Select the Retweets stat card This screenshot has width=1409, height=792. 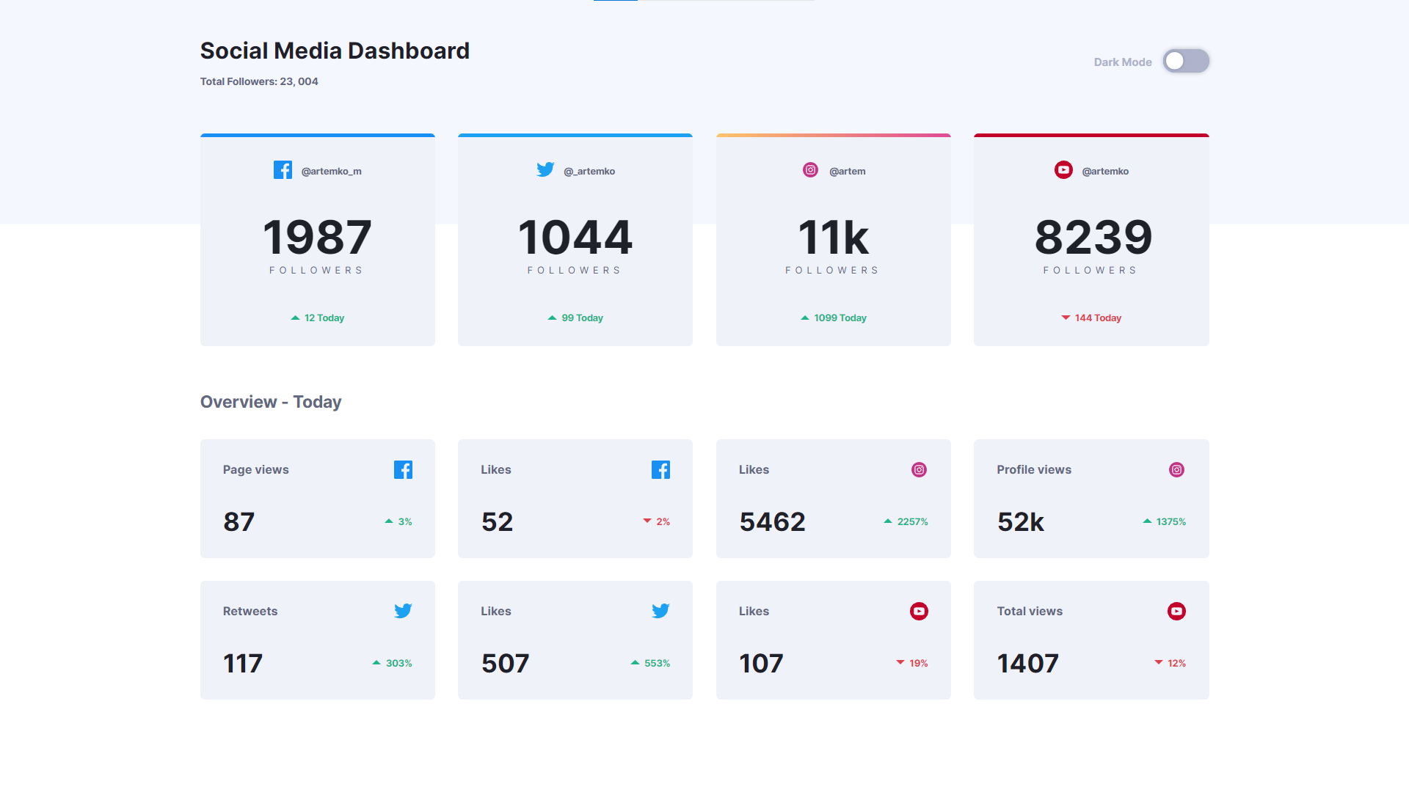pos(317,639)
